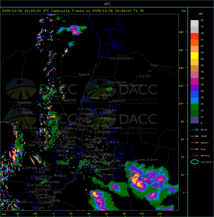Click the 'dBZ' title in the top bar

tap(107, 4)
